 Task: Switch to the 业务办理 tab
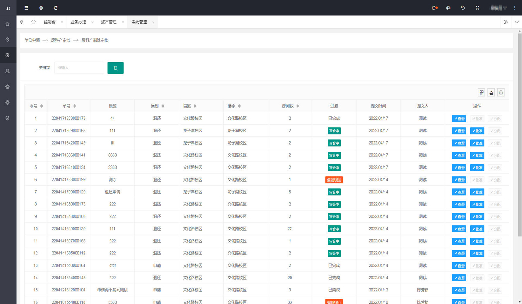pyautogui.click(x=78, y=22)
